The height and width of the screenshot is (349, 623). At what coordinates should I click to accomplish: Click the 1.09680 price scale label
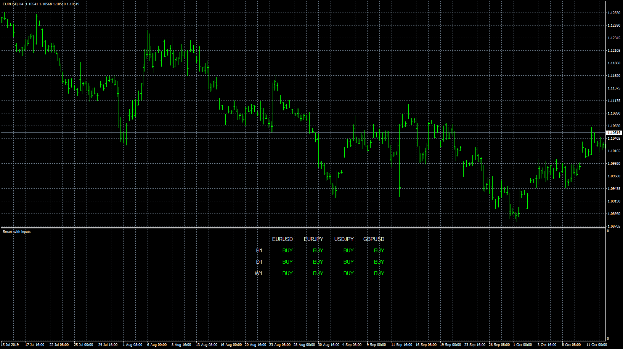pyautogui.click(x=614, y=176)
